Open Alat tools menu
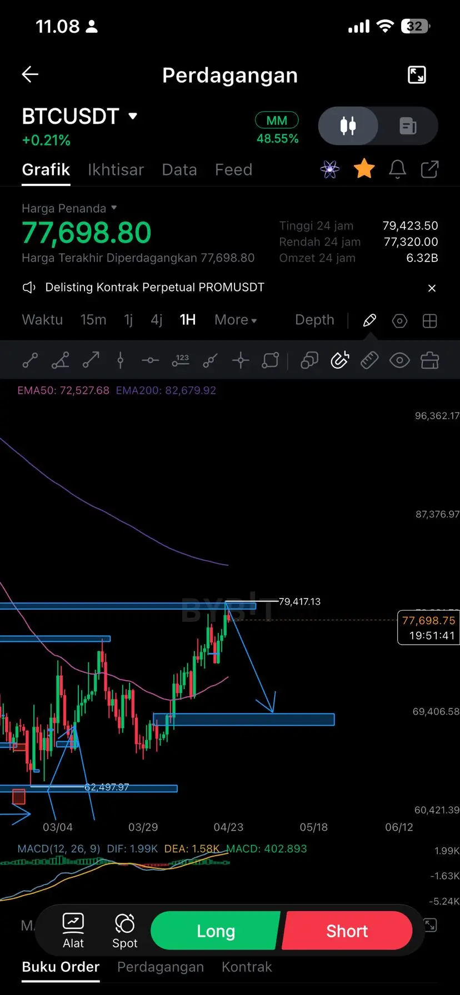Screen dimensions: 460x995 click(x=73, y=931)
